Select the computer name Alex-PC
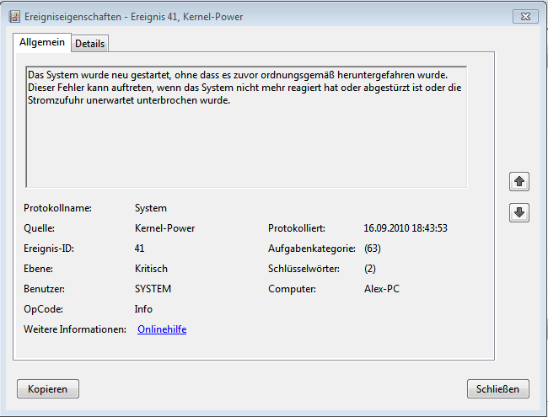Viewport: 548px width, 417px height. point(382,289)
